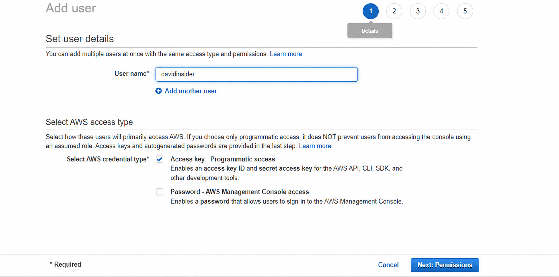Uncheck Access key - Programmatic access checkbox

coord(160,159)
